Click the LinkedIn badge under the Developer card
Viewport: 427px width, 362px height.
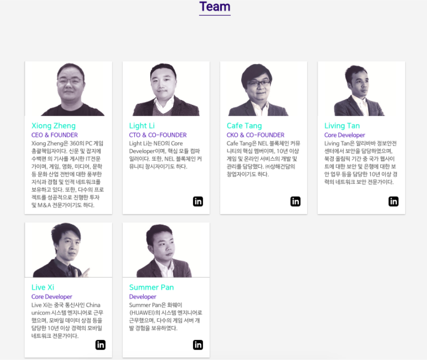pyautogui.click(x=198, y=345)
